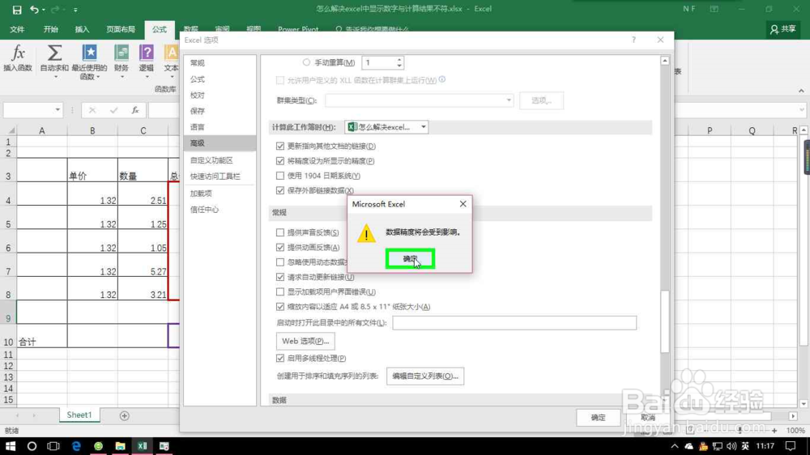Screen dimensions: 810x455
Task: Click OK in the precision warning dialog
Action: click(x=410, y=259)
